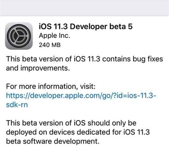
Task: Tap the iOS 11.3 Developer beta 5 title
Action: pos(81,27)
